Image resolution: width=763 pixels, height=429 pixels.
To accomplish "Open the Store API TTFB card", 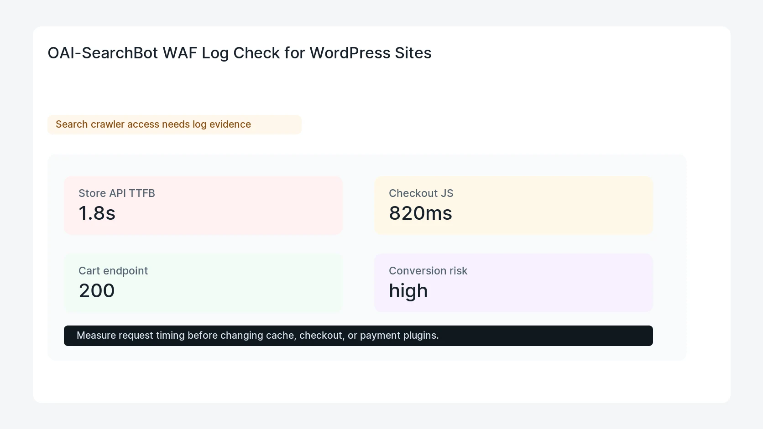I will point(203,206).
